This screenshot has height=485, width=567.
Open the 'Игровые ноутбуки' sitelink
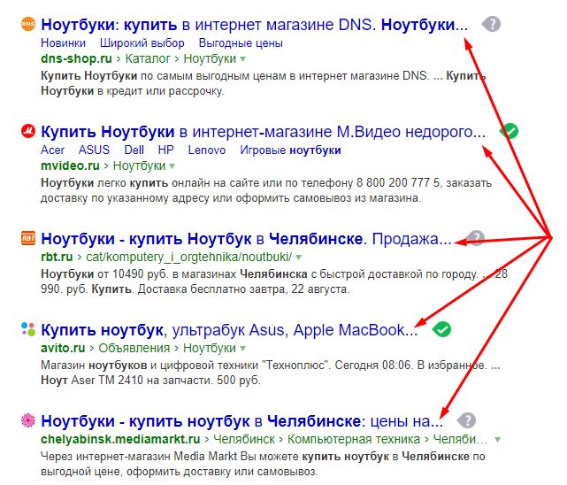tap(290, 150)
